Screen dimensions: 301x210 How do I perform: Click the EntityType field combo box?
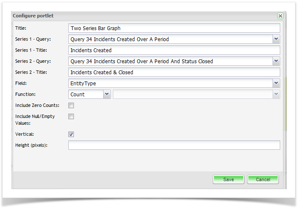pos(170,84)
